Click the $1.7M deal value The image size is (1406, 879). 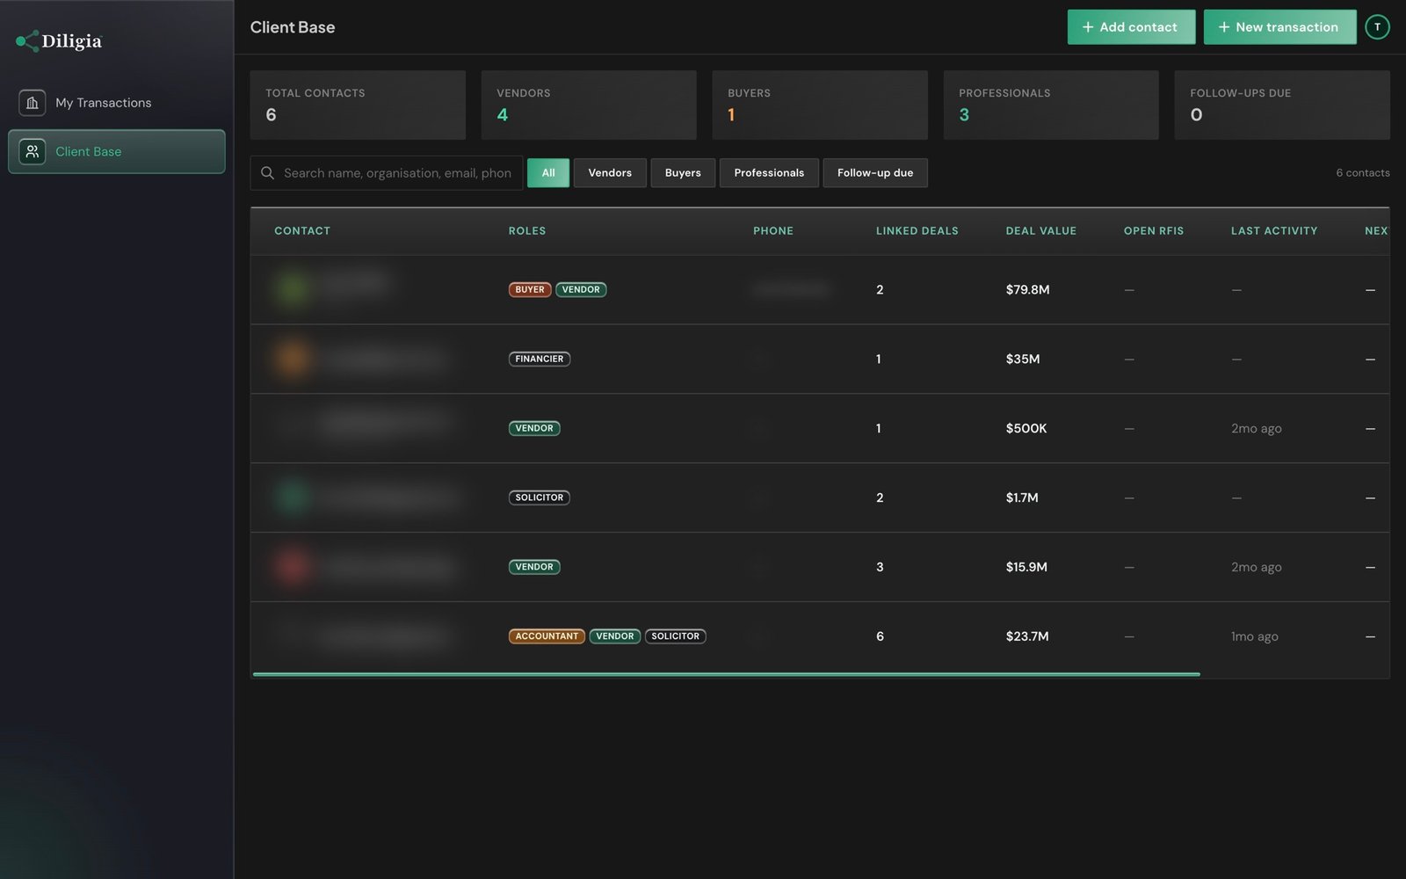pos(1022,498)
